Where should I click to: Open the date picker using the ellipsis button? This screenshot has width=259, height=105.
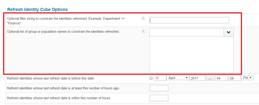(210, 78)
